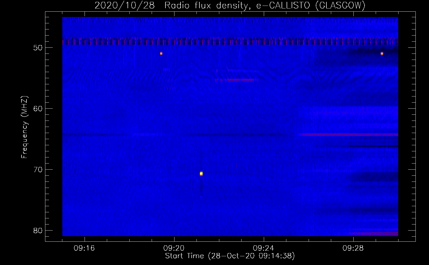The image size is (429, 265).
Task: Click the 09:20 time tick label
Action: point(174,248)
